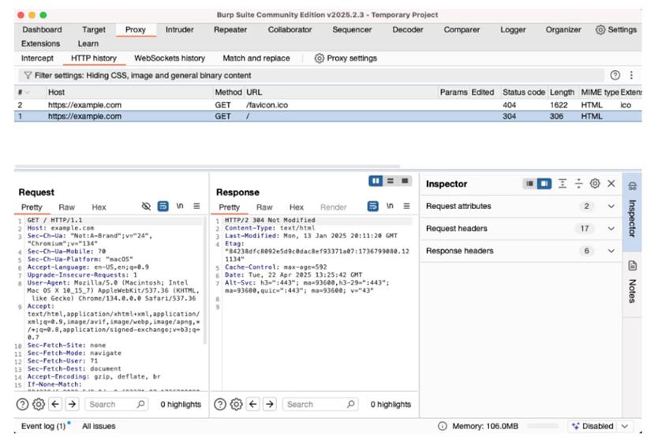The width and height of the screenshot is (647, 437).
Task: Open Request search help icon
Action: click(x=22, y=404)
